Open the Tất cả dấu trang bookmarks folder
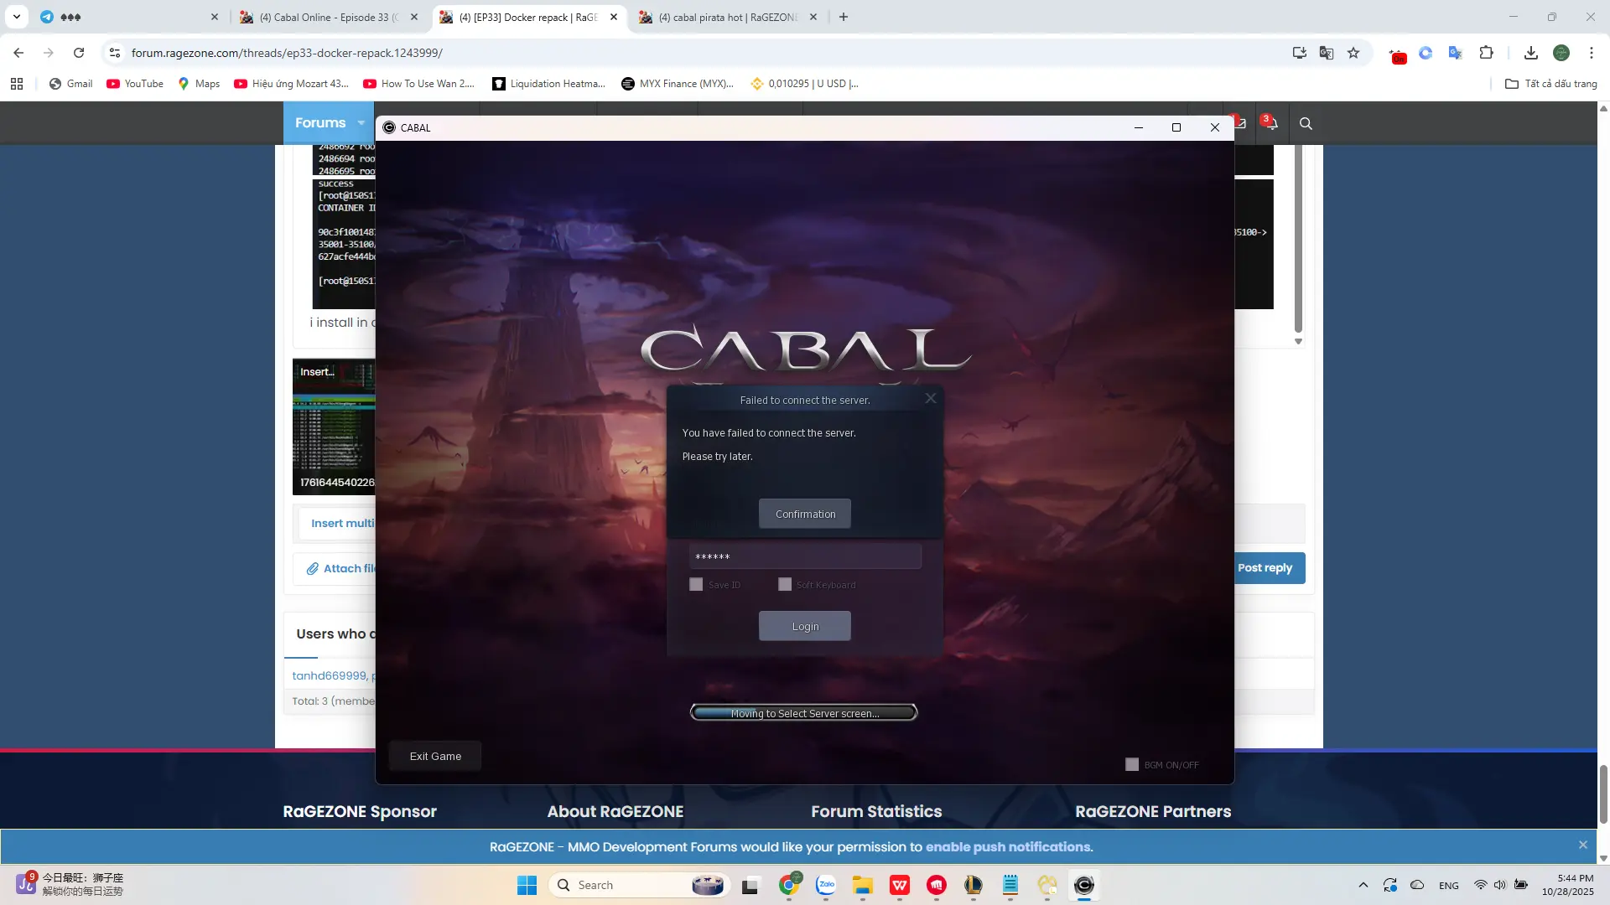Image resolution: width=1610 pixels, height=905 pixels. [x=1551, y=84]
